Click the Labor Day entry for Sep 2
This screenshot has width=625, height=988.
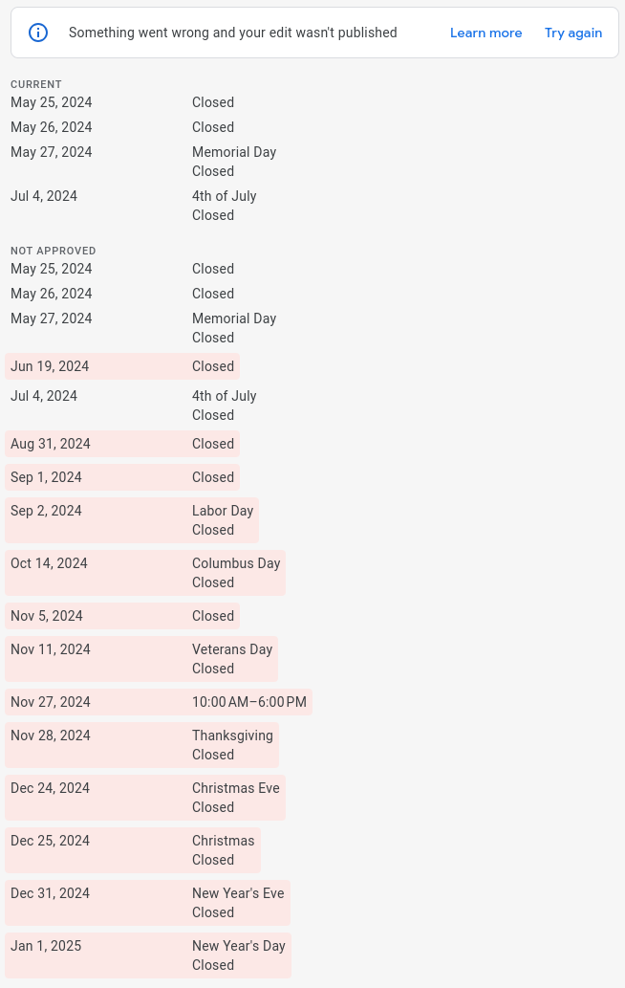[x=132, y=520]
